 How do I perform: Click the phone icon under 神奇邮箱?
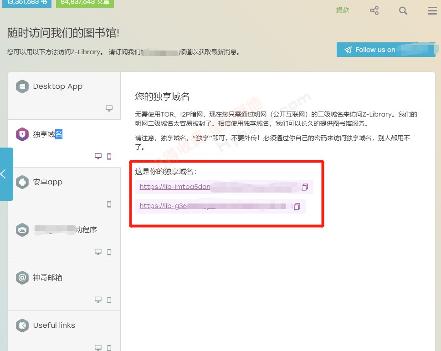(109, 300)
